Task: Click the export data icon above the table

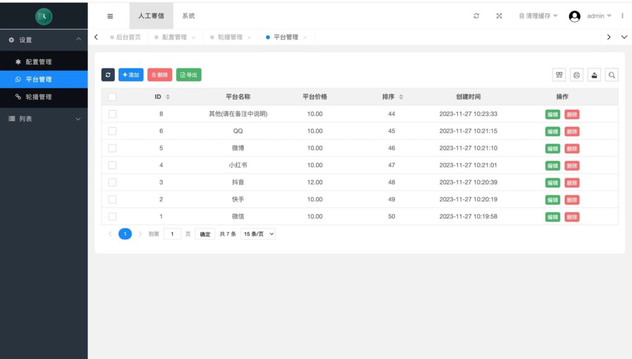Action: coord(594,74)
